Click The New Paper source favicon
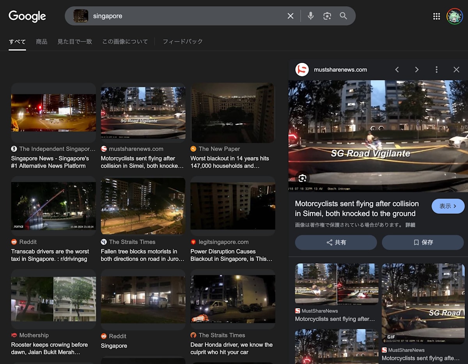Screen dimensions: 468x364 [193, 149]
